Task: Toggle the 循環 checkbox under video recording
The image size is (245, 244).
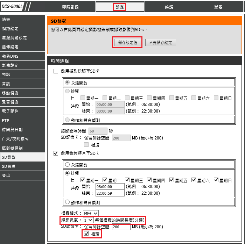Action: click(x=86, y=234)
